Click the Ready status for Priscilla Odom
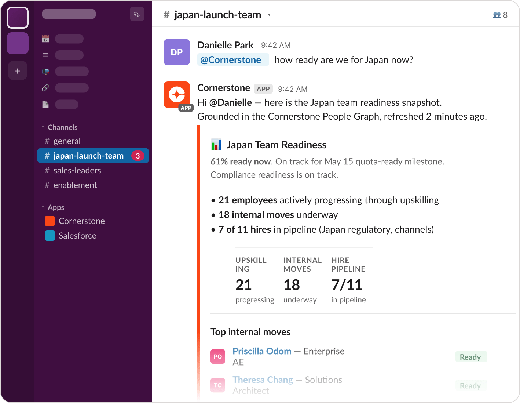Viewport: 520px width, 403px height. tap(470, 357)
